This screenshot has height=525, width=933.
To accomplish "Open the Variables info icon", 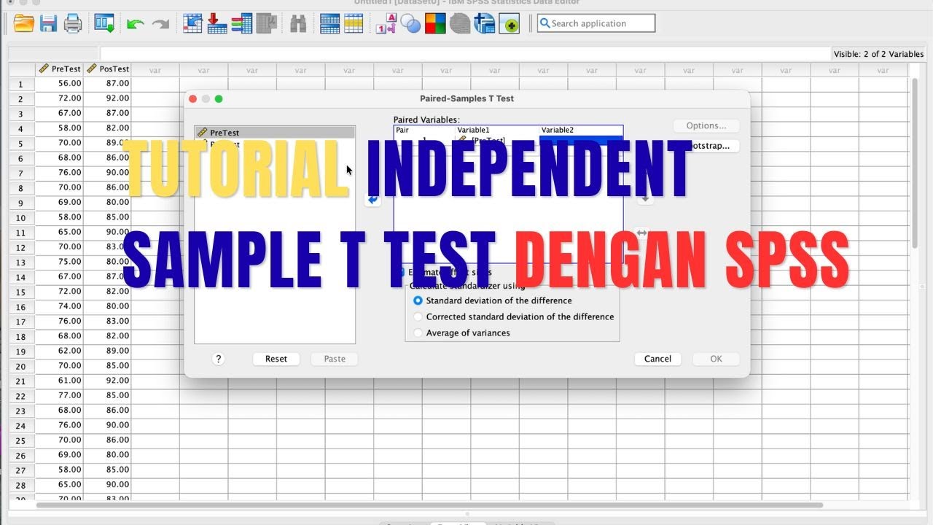I will point(242,24).
